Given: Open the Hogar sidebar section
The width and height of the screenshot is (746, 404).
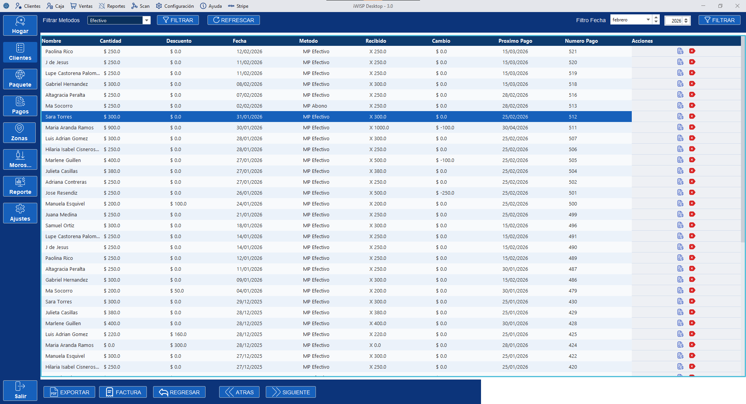Looking at the screenshot, I should tap(20, 25).
